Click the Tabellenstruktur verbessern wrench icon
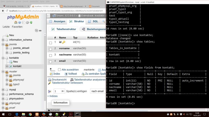This screenshot has width=209, height=117. [49, 83]
